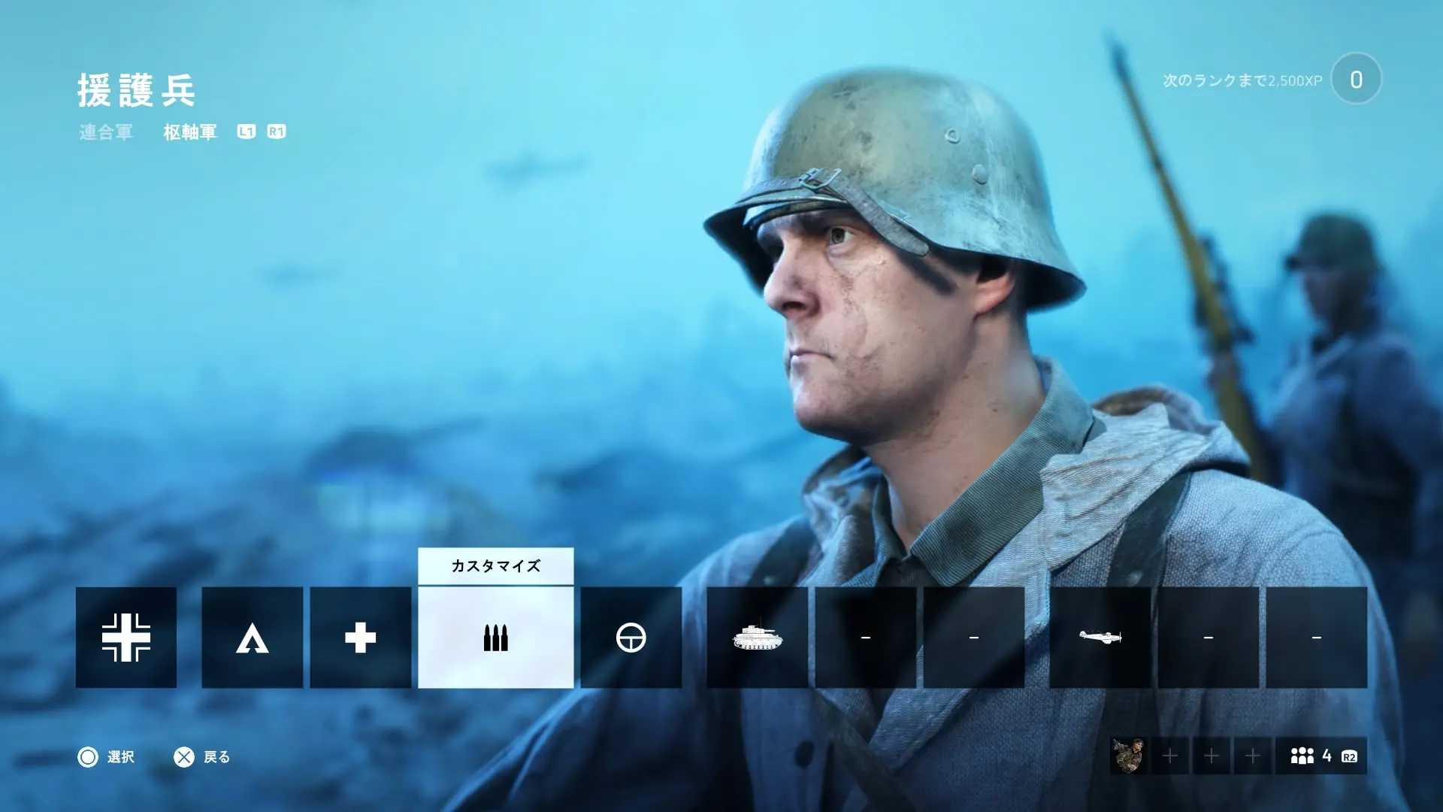Select the first empty tank slot

tap(865, 638)
